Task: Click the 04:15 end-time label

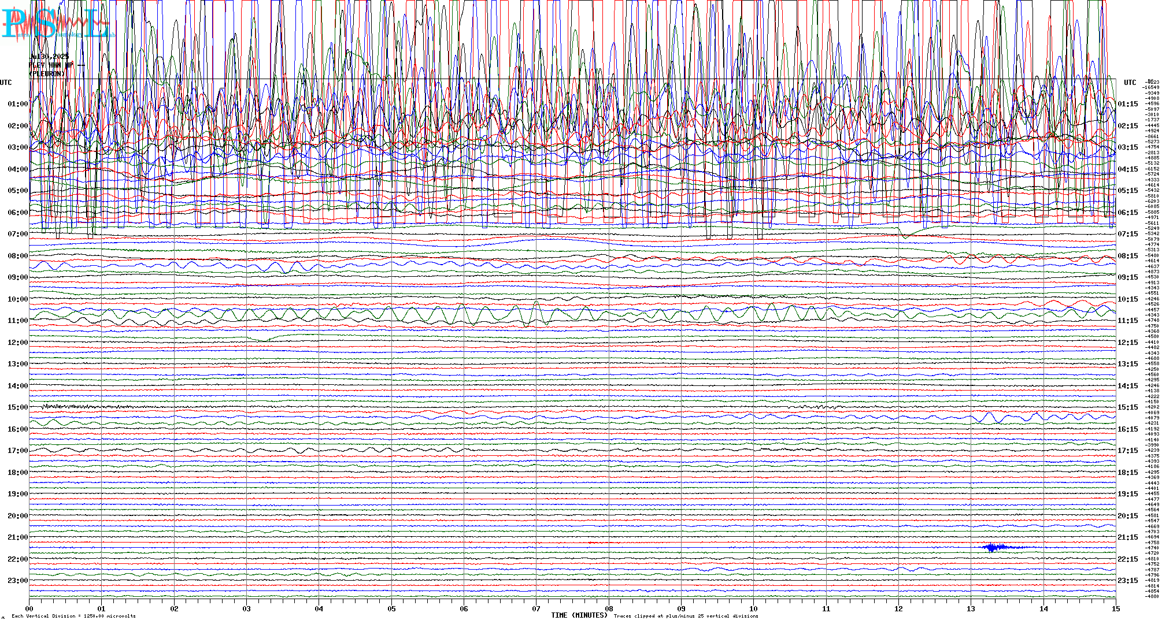Action: pos(1128,170)
